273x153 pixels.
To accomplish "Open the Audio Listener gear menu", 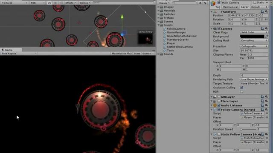I will pyautogui.click(x=266, y=105).
